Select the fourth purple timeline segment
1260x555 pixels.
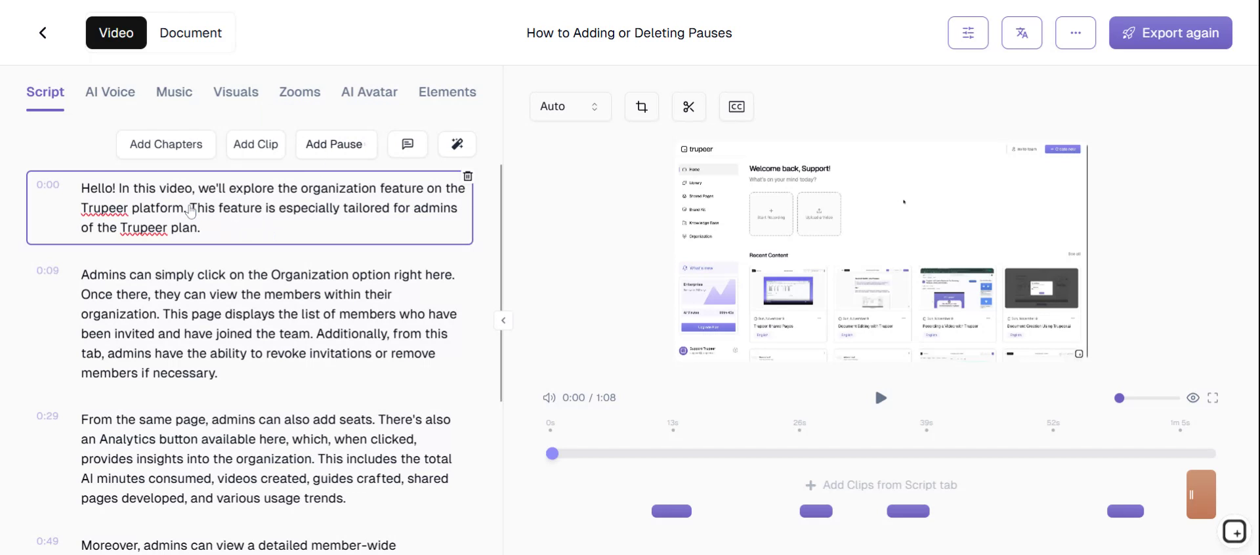tap(1125, 511)
